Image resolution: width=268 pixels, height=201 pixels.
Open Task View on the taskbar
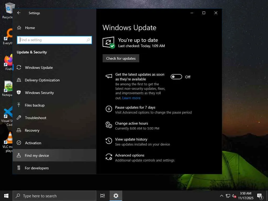click(103, 196)
